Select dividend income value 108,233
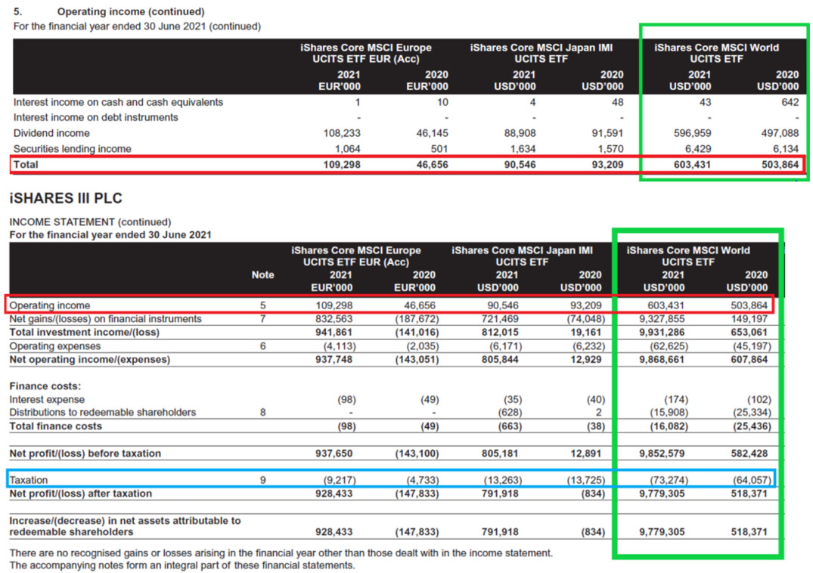813x573 pixels. (x=342, y=133)
